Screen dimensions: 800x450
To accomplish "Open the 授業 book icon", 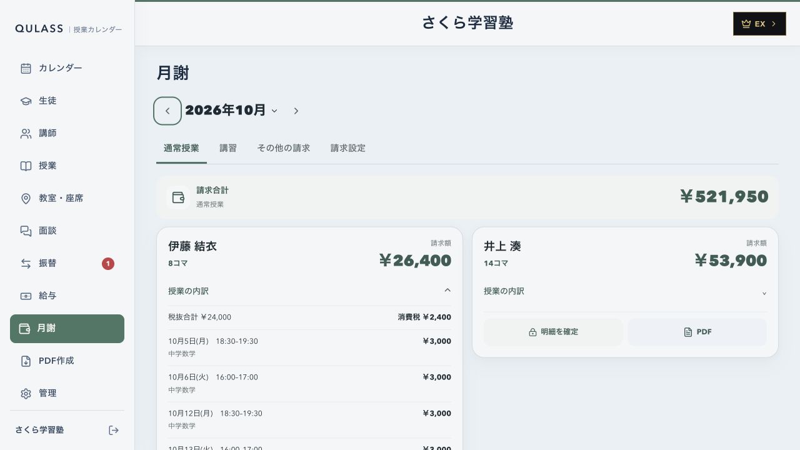I will coord(26,166).
